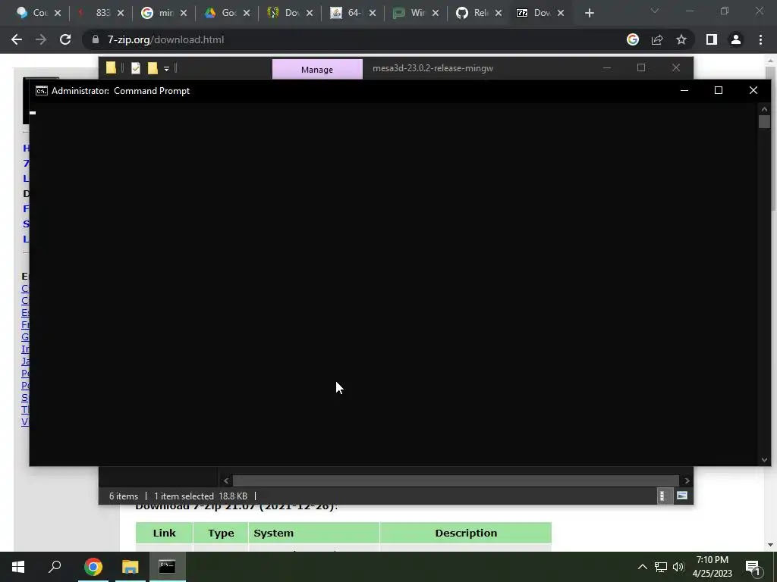The width and height of the screenshot is (777, 582).
Task: Bookmark this page with the star icon
Action: tap(681, 39)
